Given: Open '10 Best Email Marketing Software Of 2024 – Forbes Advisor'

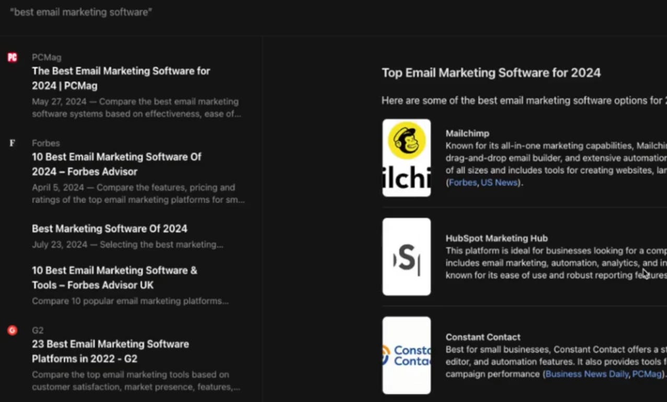Looking at the screenshot, I should click(x=117, y=164).
